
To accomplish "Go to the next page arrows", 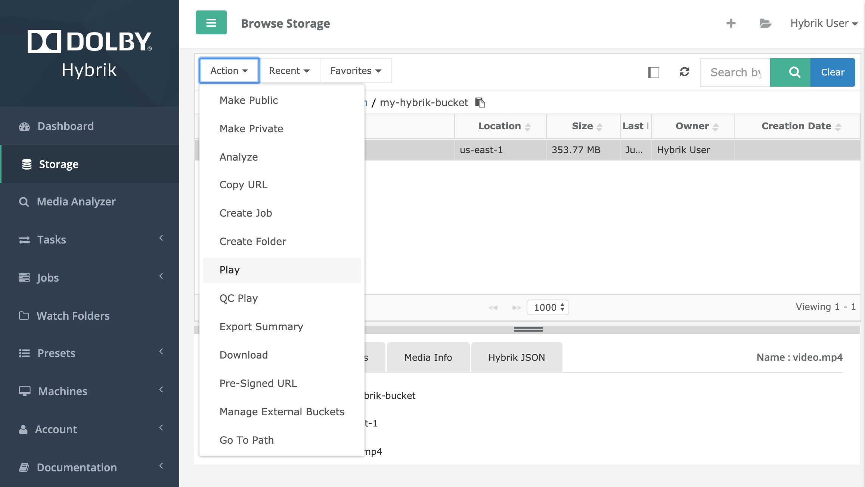I will [517, 308].
